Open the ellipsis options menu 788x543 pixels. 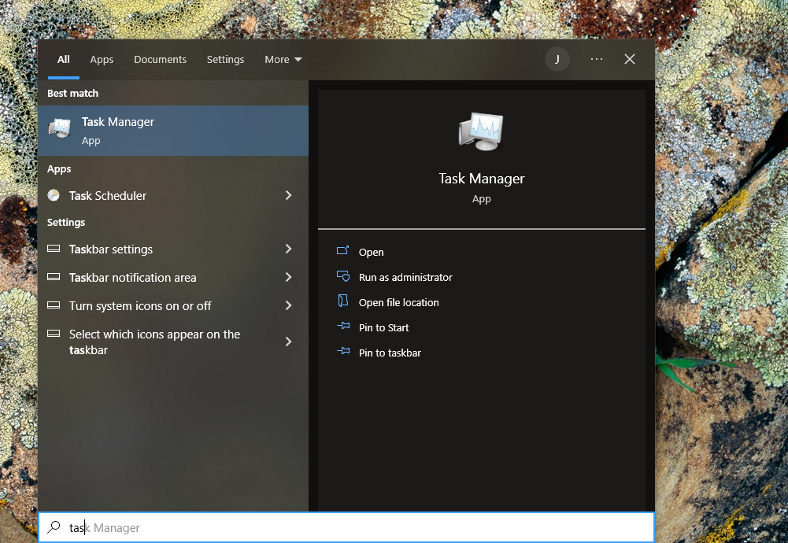(x=596, y=59)
